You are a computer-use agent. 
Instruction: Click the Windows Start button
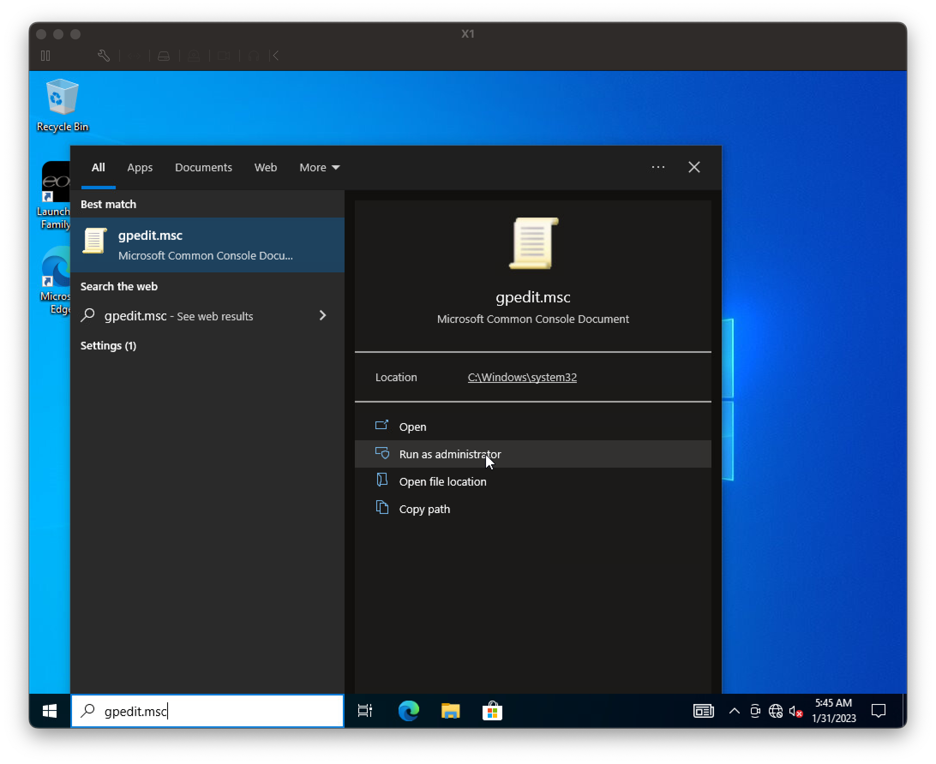point(49,711)
